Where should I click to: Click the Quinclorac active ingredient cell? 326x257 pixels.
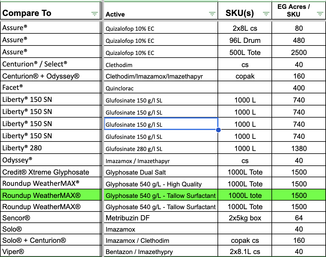click(161, 88)
